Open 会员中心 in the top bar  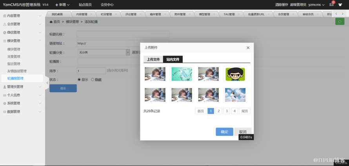click(x=107, y=5)
